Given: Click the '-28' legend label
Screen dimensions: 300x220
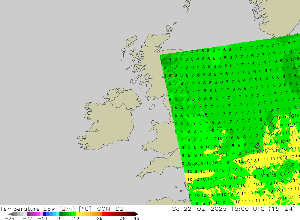Looking at the screenshot, I should pyautogui.click(x=10, y=218).
